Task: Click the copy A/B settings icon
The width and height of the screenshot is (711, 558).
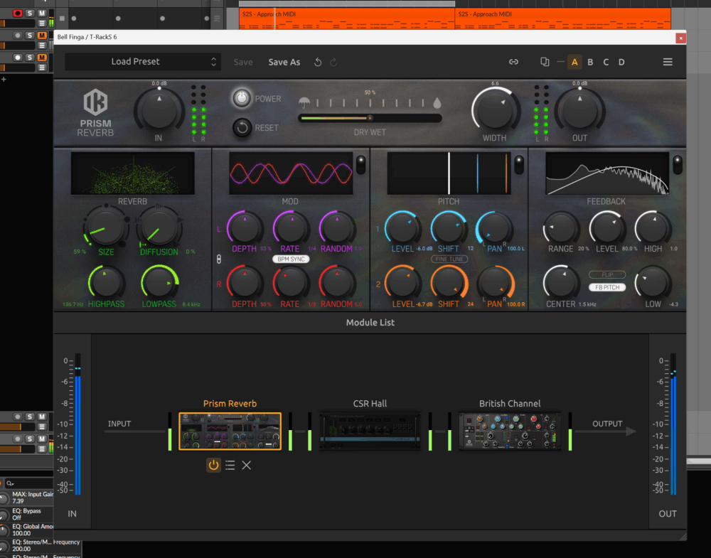Action: coord(545,62)
